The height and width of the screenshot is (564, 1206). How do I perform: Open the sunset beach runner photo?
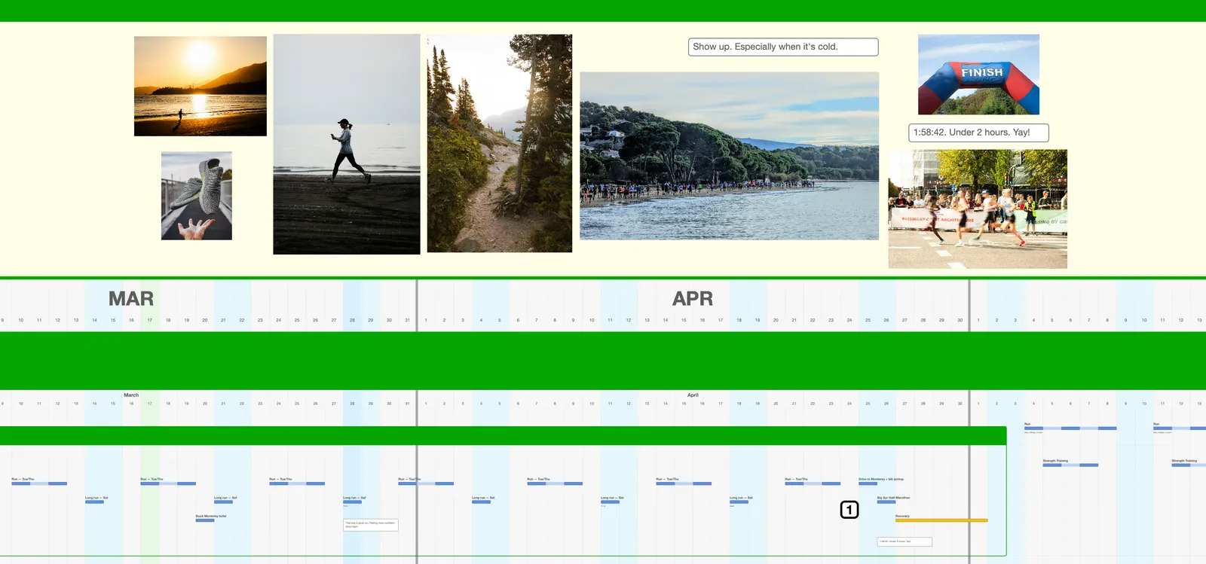point(200,86)
